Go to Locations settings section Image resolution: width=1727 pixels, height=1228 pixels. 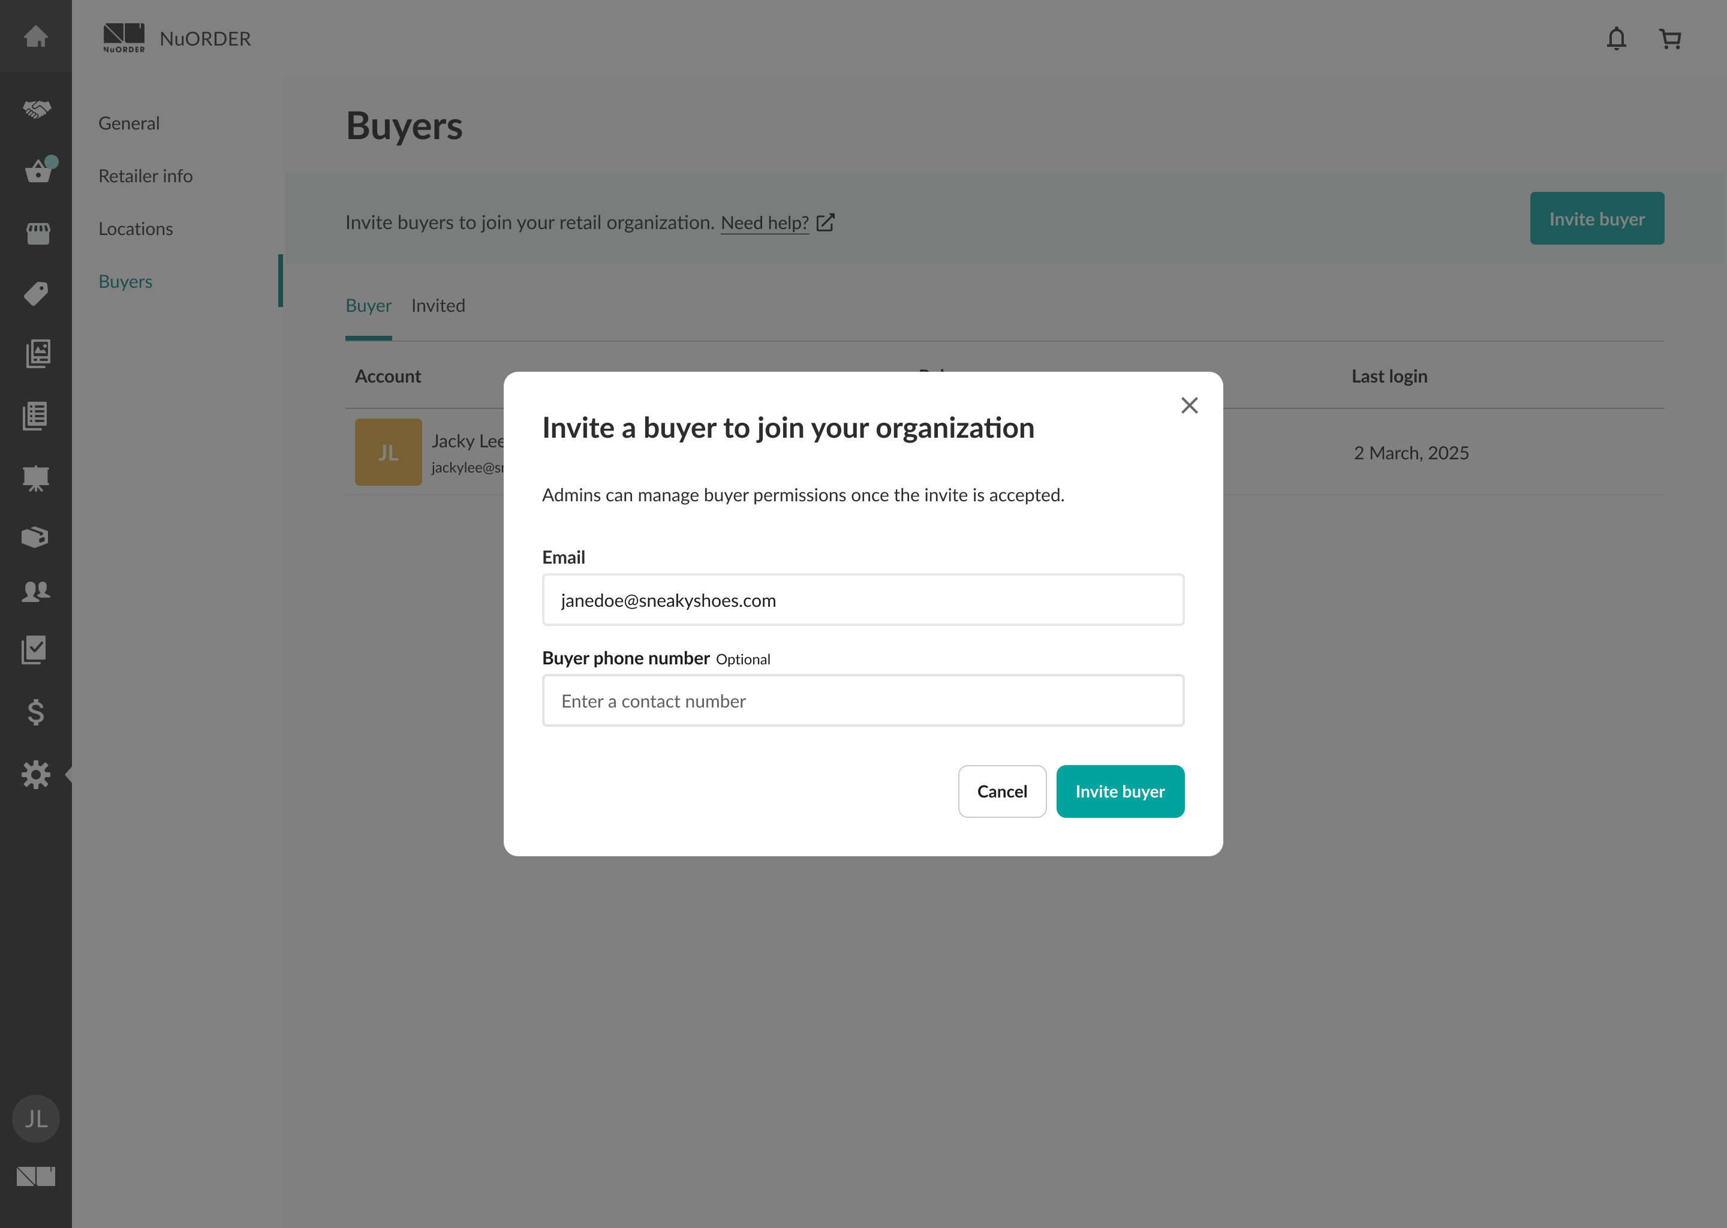[136, 229]
